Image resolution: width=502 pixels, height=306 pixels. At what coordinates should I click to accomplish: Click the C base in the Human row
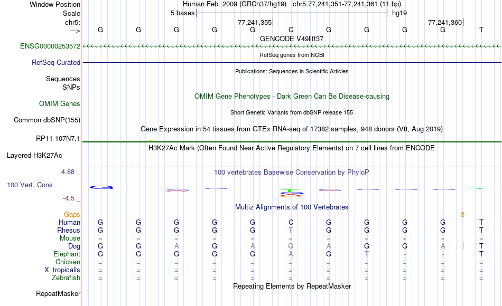tap(291, 222)
